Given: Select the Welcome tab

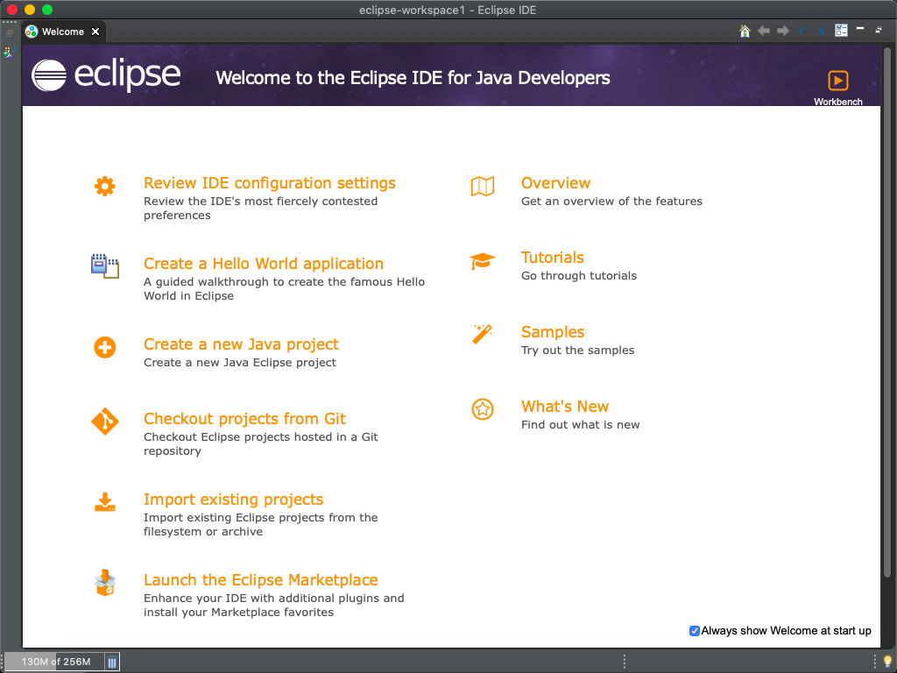Looking at the screenshot, I should click(x=62, y=32).
